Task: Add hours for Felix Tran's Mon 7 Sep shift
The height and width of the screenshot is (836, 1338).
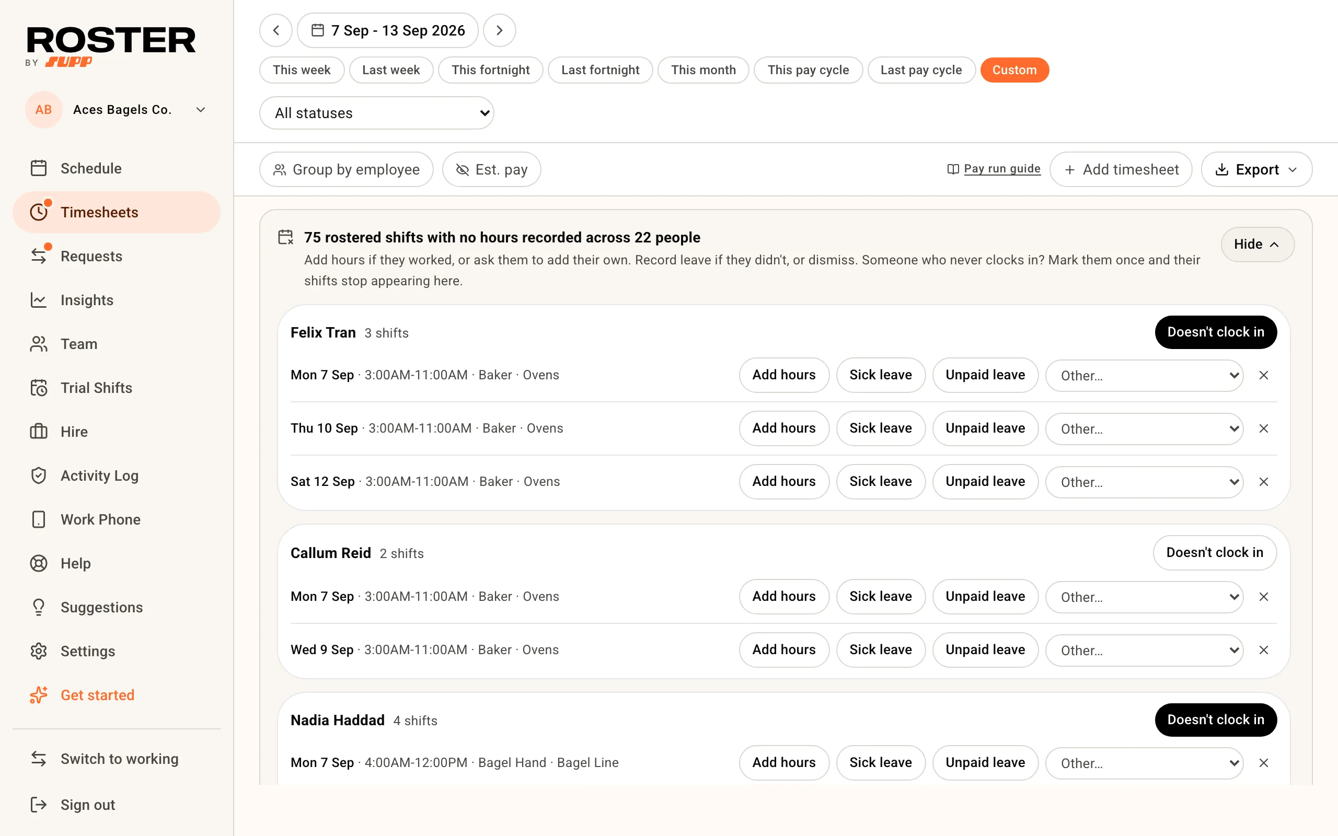Action: tap(784, 375)
